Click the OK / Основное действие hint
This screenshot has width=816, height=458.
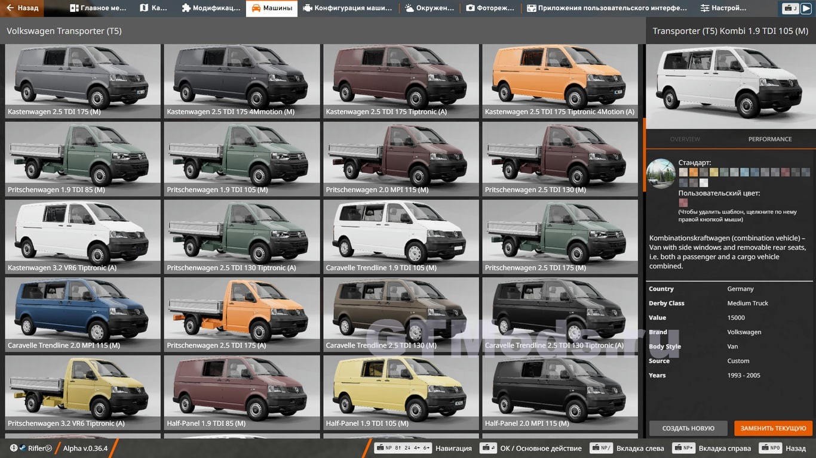point(531,448)
